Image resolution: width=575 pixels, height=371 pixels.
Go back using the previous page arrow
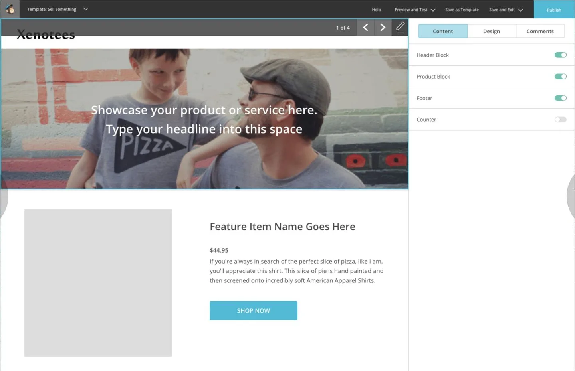click(365, 27)
